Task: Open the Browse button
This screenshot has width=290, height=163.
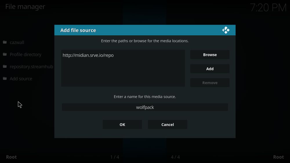Action: [210, 55]
